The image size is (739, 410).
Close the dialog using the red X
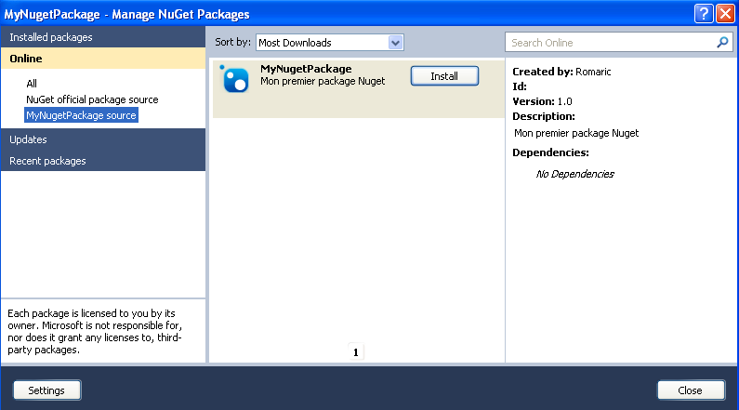point(725,13)
